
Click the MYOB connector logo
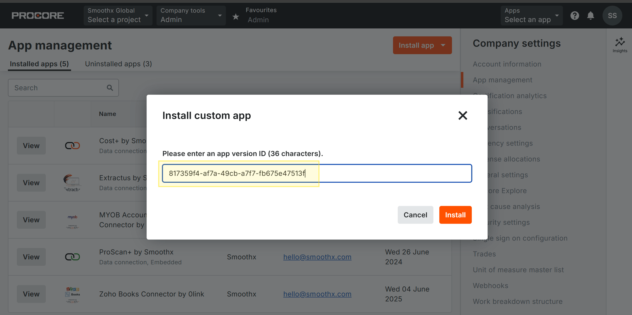72,221
